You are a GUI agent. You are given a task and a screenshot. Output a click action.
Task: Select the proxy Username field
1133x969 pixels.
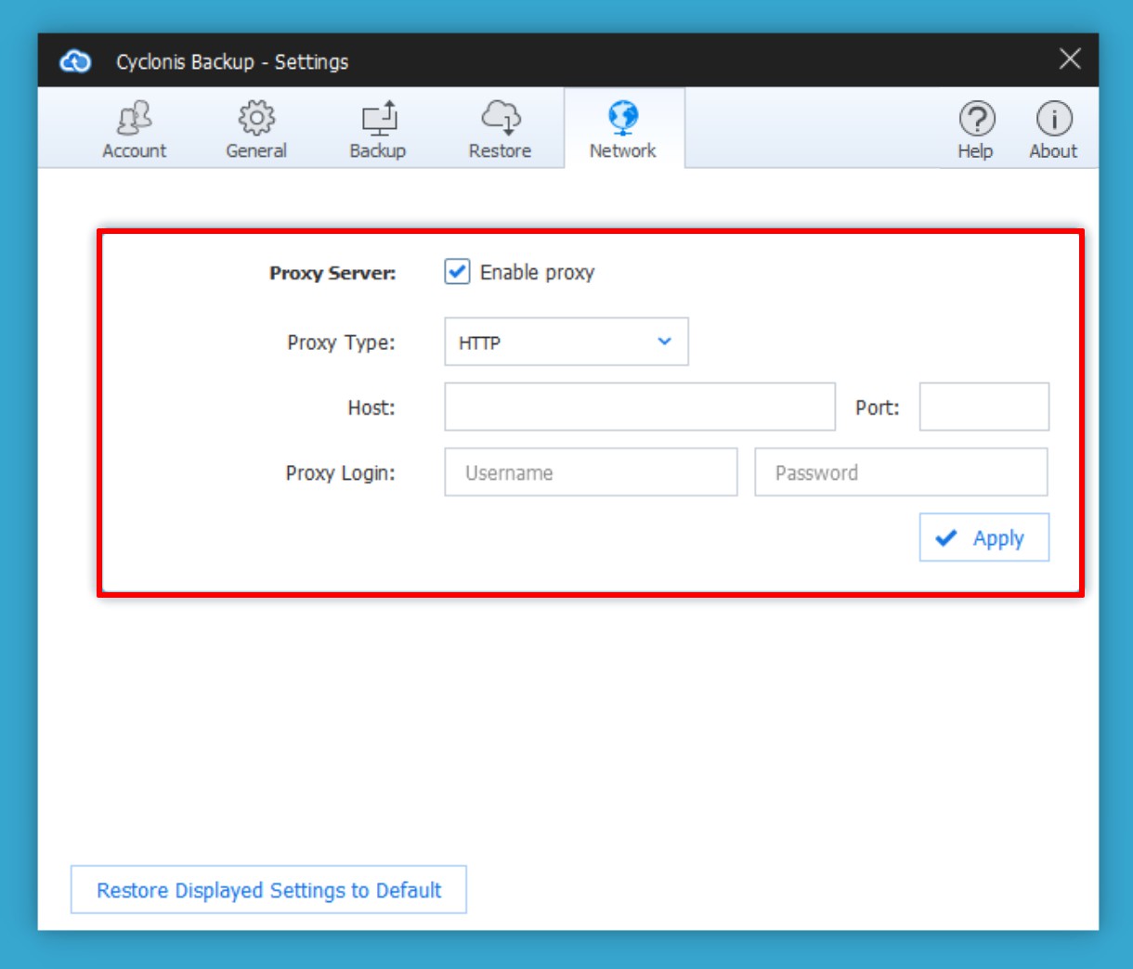[x=591, y=472]
